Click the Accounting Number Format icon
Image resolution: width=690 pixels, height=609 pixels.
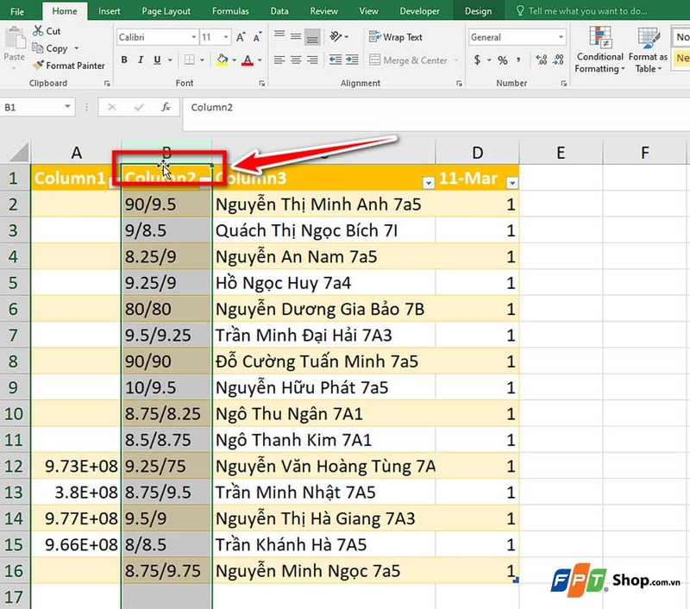[477, 59]
